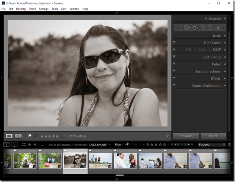Open grid view from filmstrip bar
Screen dimensions: 235x182
coord(24,145)
